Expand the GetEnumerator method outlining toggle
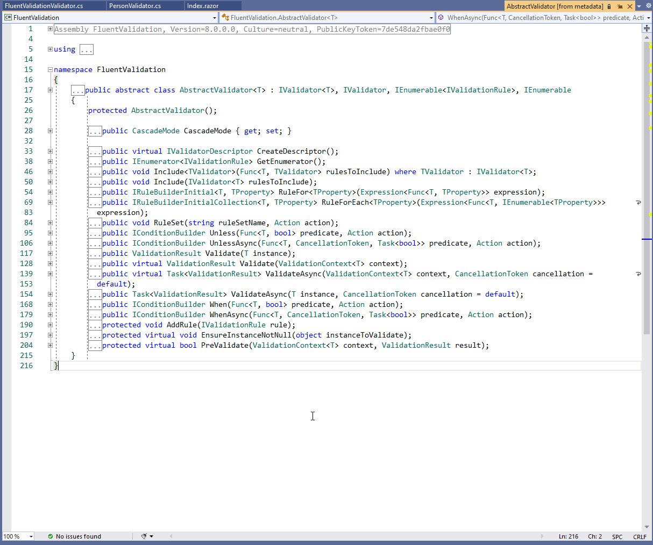This screenshot has width=653, height=545. 50,162
